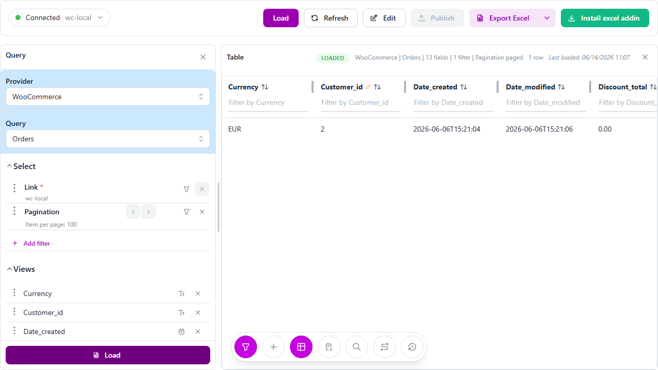Click the Load button in top toolbar
The height and width of the screenshot is (370, 658).
click(281, 18)
